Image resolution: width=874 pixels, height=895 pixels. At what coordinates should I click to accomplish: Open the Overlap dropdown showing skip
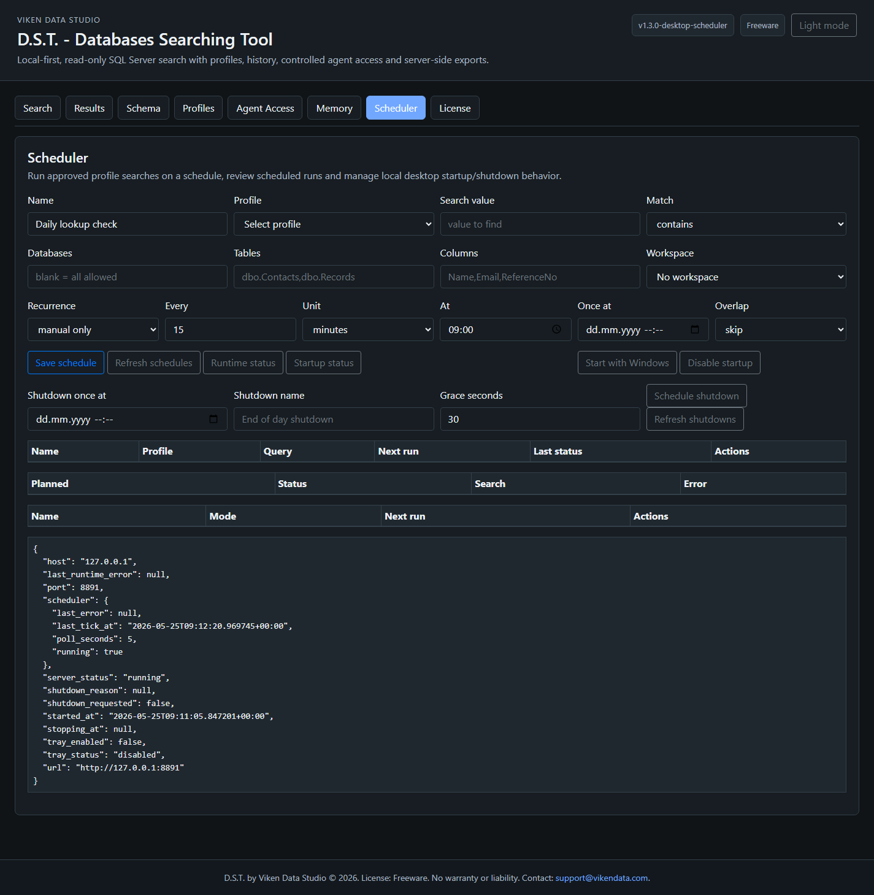780,329
